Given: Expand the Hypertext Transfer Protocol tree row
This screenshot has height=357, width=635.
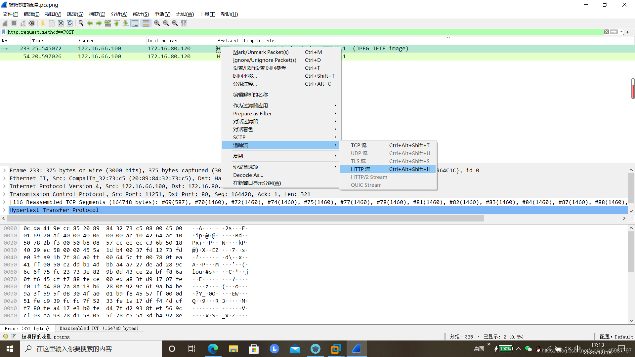Looking at the screenshot, I should (x=4, y=210).
